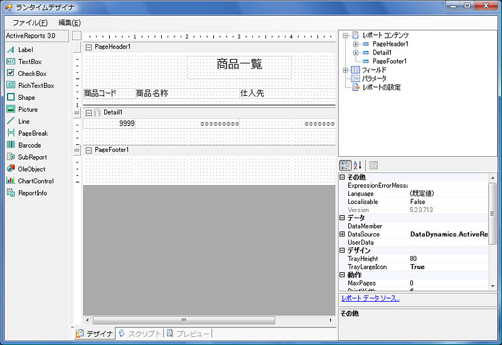Switch to the プレビュー tab

click(188, 334)
